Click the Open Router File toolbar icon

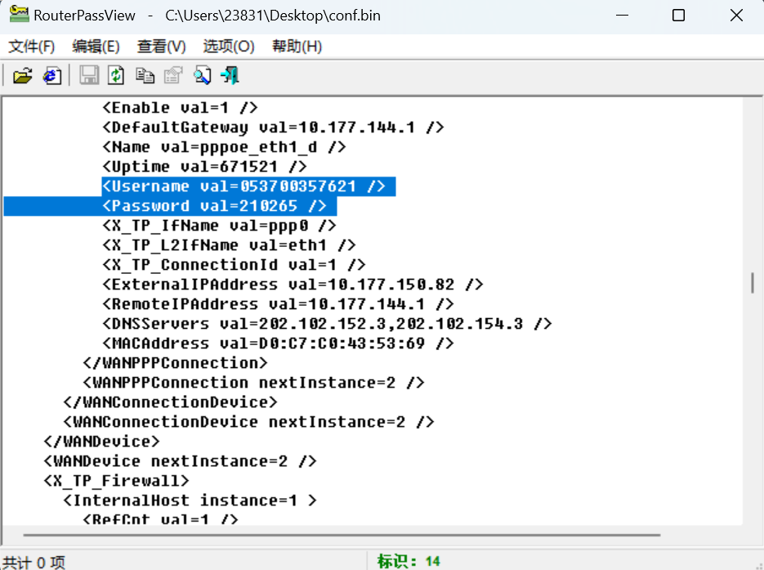(22, 76)
